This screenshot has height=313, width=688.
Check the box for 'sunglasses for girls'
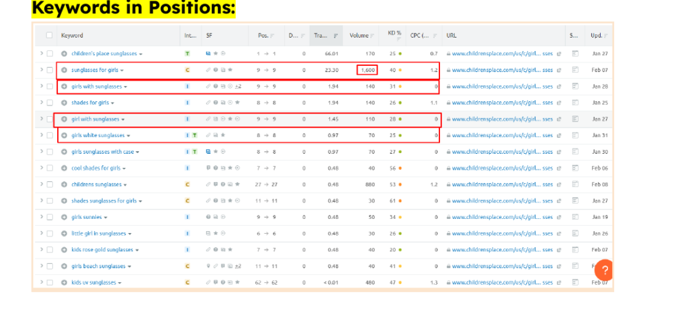(x=50, y=70)
